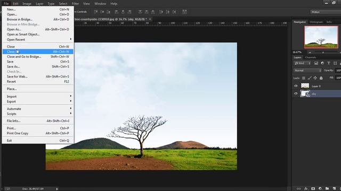
Task: Distribute top edges in options bar
Action: 140,12
